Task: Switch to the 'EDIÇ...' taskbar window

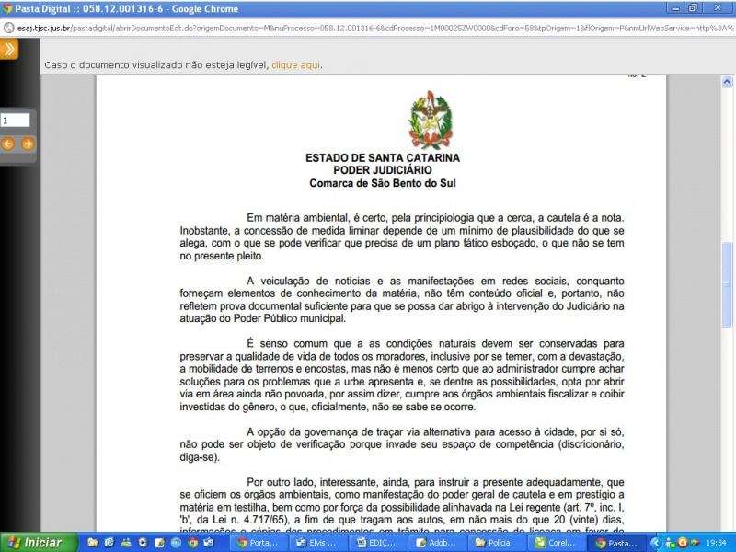Action: (380, 543)
